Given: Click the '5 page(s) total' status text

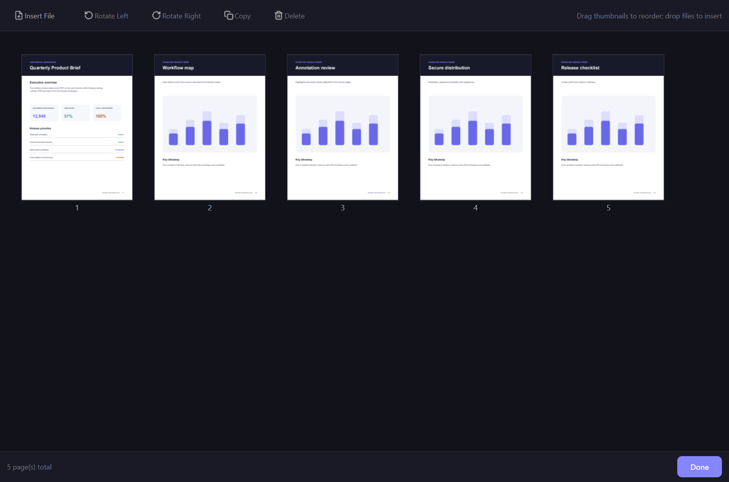Looking at the screenshot, I should [x=29, y=467].
